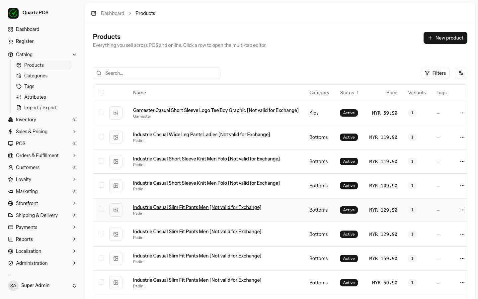Open Attributes in the sidebar

click(42, 97)
